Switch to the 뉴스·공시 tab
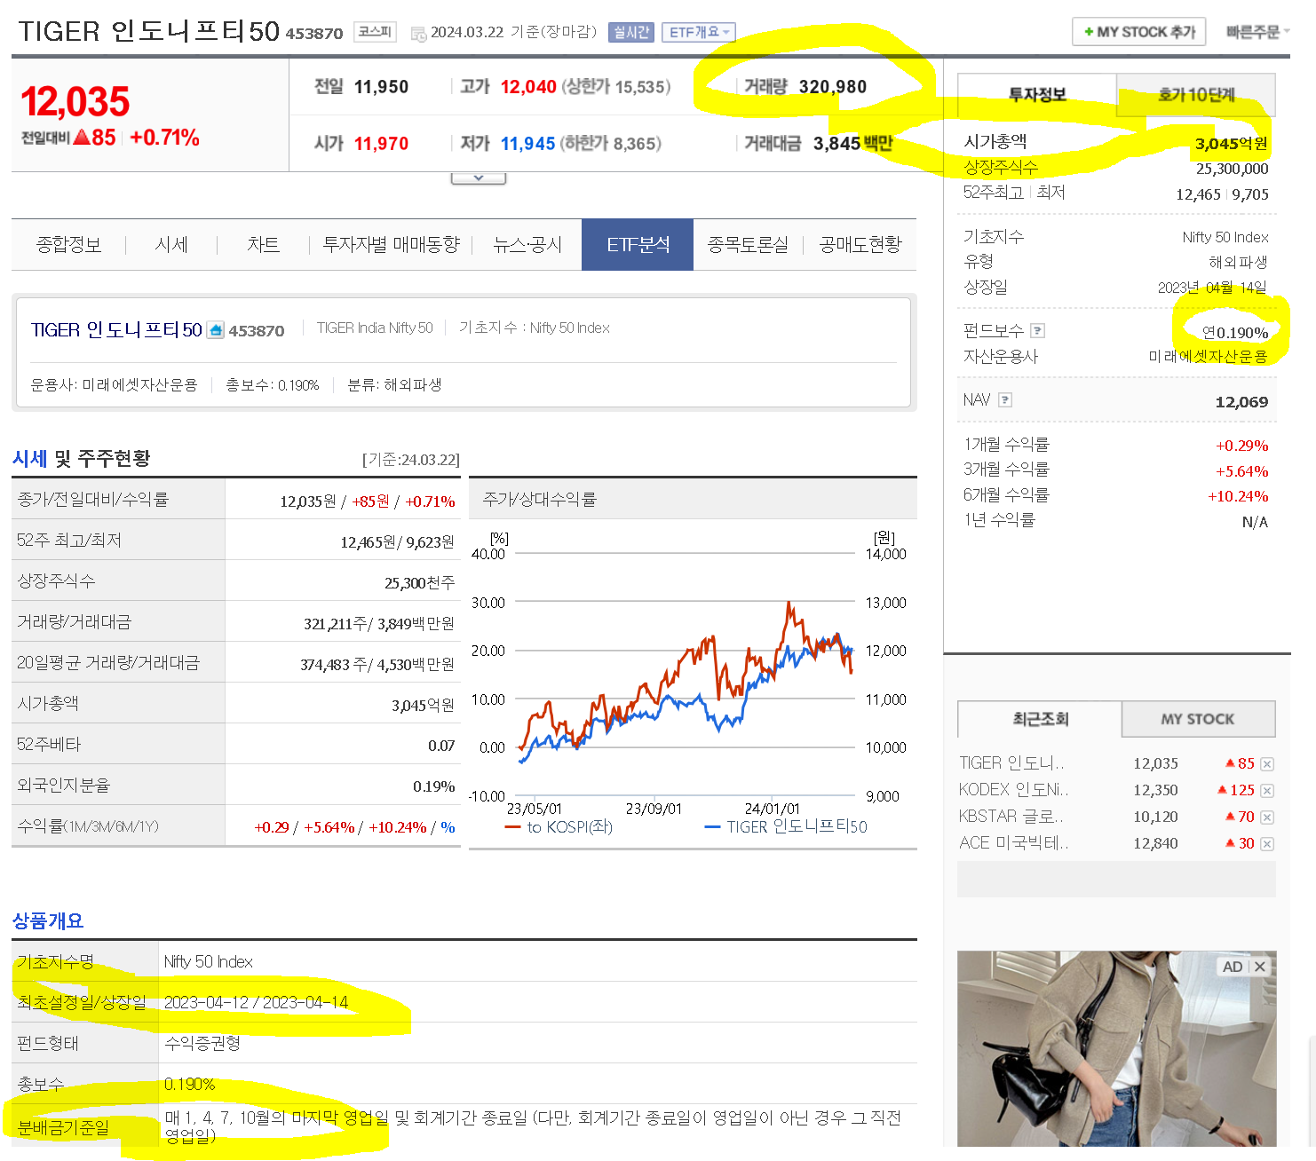Screen dimensions: 1316x1161 527,245
